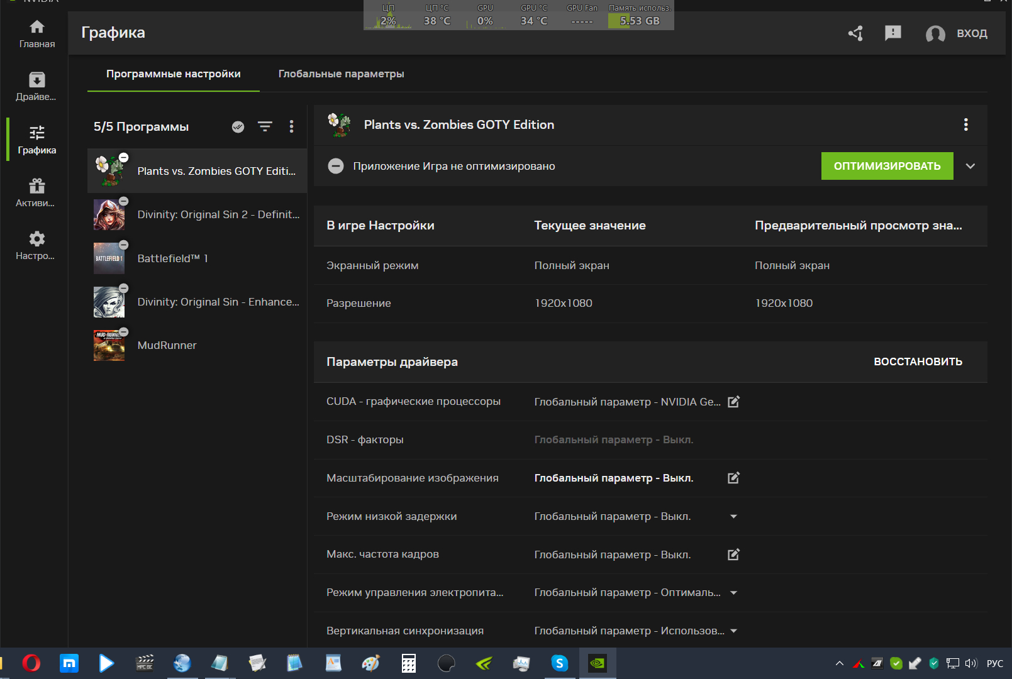This screenshot has height=679, width=1012.
Task: Open Вертикальная синхронизация dropdown
Action: pyautogui.click(x=733, y=631)
